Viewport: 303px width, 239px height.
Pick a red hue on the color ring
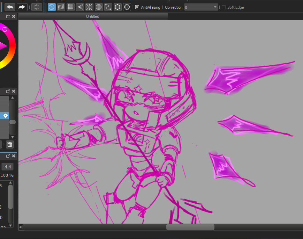click(x=13, y=46)
